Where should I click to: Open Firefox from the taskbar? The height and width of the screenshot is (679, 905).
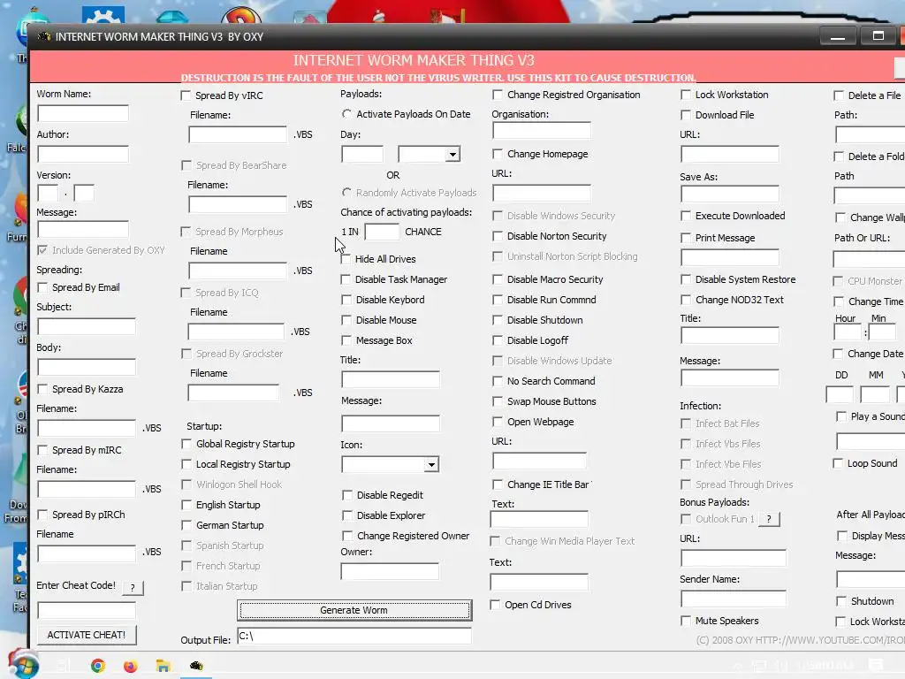pyautogui.click(x=131, y=666)
